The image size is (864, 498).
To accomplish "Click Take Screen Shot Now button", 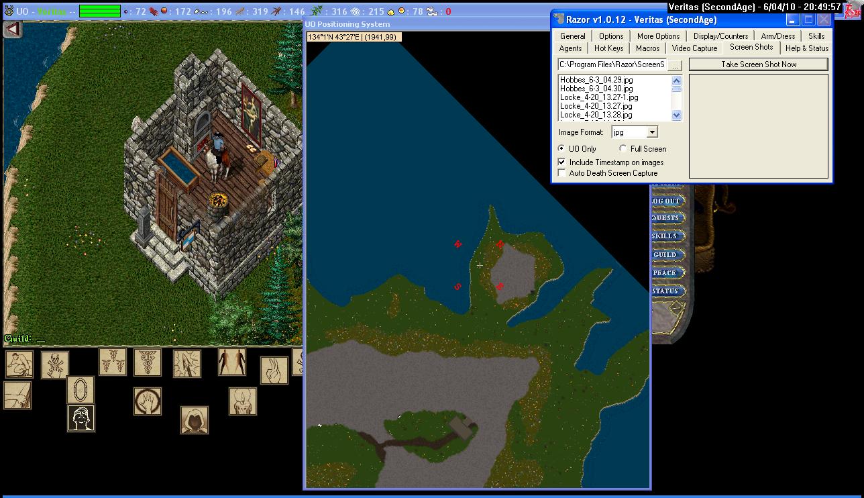I will coord(758,64).
